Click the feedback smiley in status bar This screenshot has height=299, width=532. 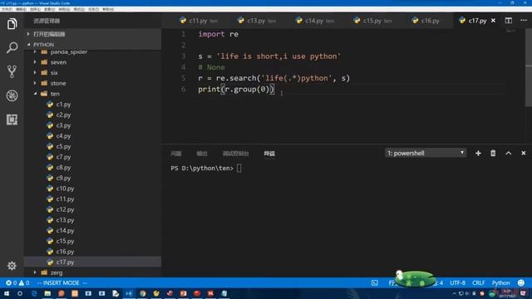[521, 282]
